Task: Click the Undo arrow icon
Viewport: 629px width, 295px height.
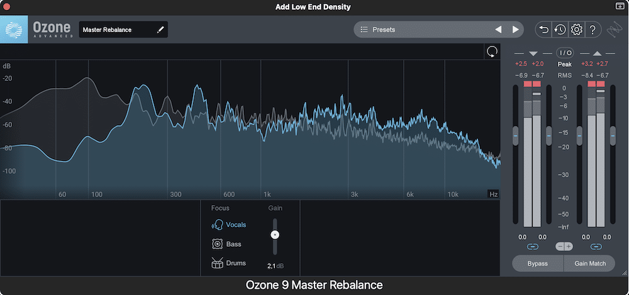Action: 544,30
